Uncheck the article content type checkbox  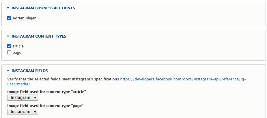tap(9, 46)
